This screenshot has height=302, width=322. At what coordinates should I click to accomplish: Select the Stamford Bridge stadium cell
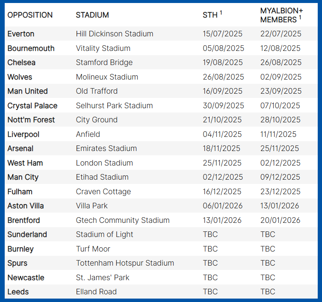point(104,62)
